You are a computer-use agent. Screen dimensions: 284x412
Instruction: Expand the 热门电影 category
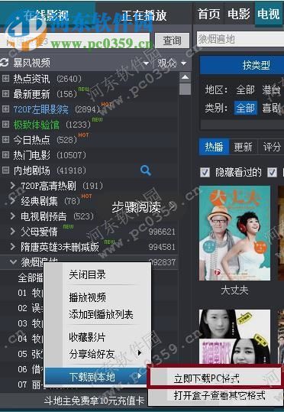pos(5,155)
